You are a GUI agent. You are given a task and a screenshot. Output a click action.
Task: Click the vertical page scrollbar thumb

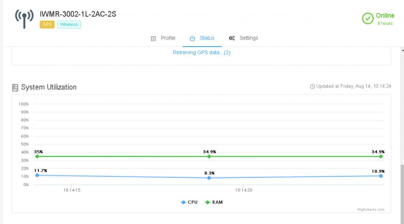(x=402, y=193)
